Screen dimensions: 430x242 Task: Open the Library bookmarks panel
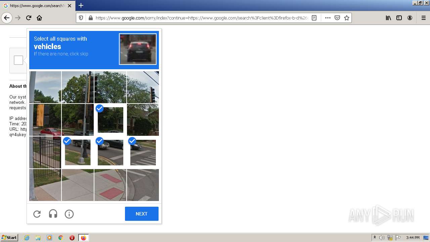point(388,18)
